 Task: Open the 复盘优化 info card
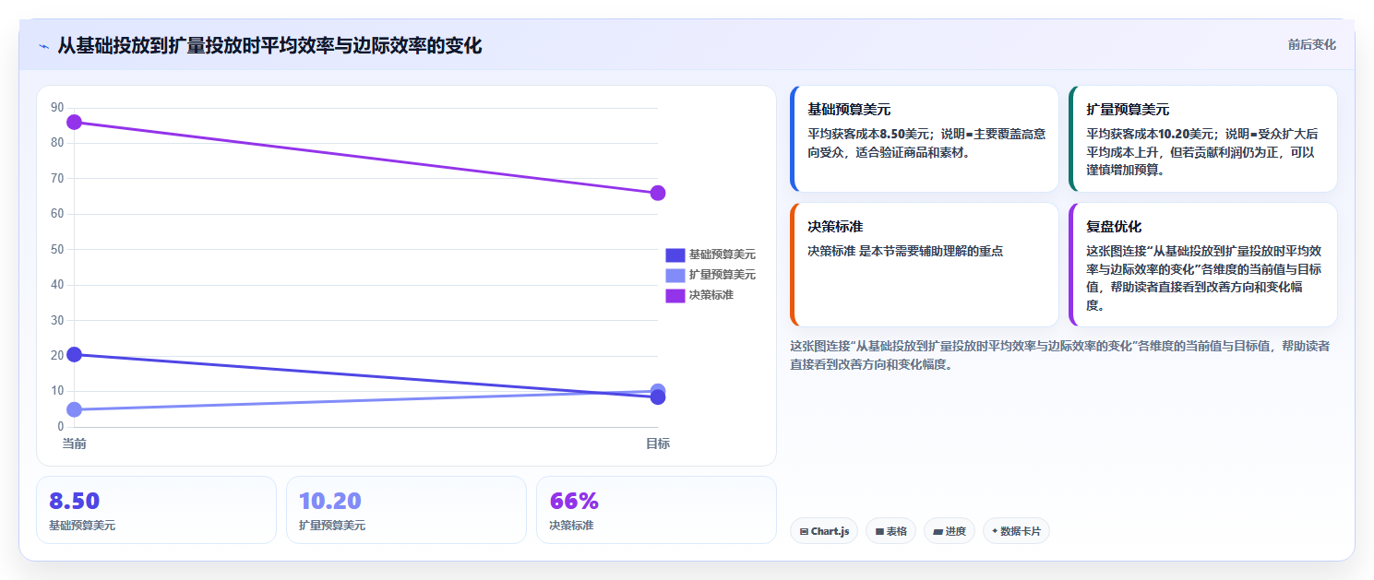point(1203,265)
